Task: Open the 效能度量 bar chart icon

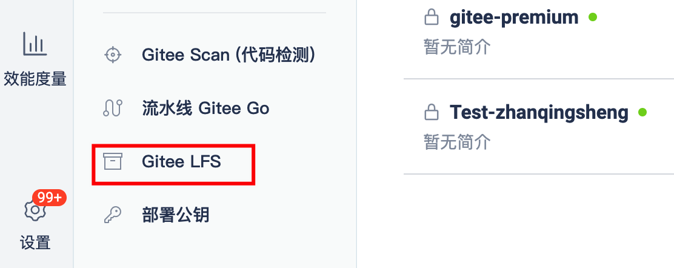Action: [35, 44]
